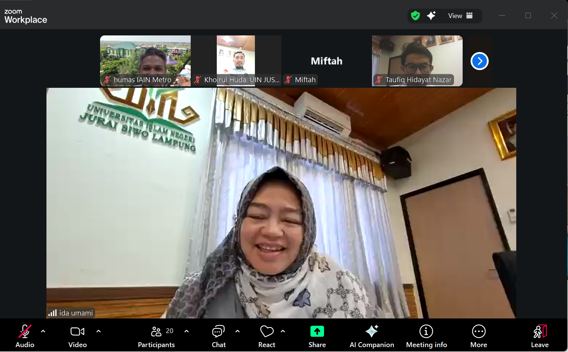
Task: Open the AI Companion panel
Action: (372, 335)
